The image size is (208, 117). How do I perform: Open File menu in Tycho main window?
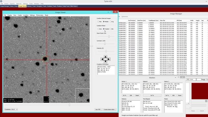[x=2, y=4]
